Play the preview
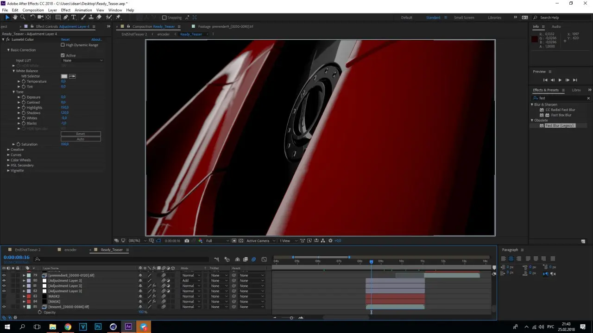Screen dimensions: 593x333 560,80
